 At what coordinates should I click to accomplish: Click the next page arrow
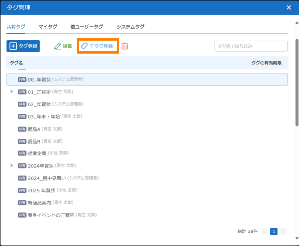(x=283, y=231)
